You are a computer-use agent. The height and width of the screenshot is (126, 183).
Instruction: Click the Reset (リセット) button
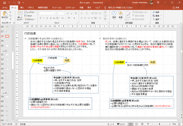coord(29,15)
